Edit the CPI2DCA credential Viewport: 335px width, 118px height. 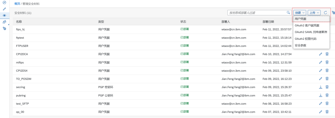(320, 54)
